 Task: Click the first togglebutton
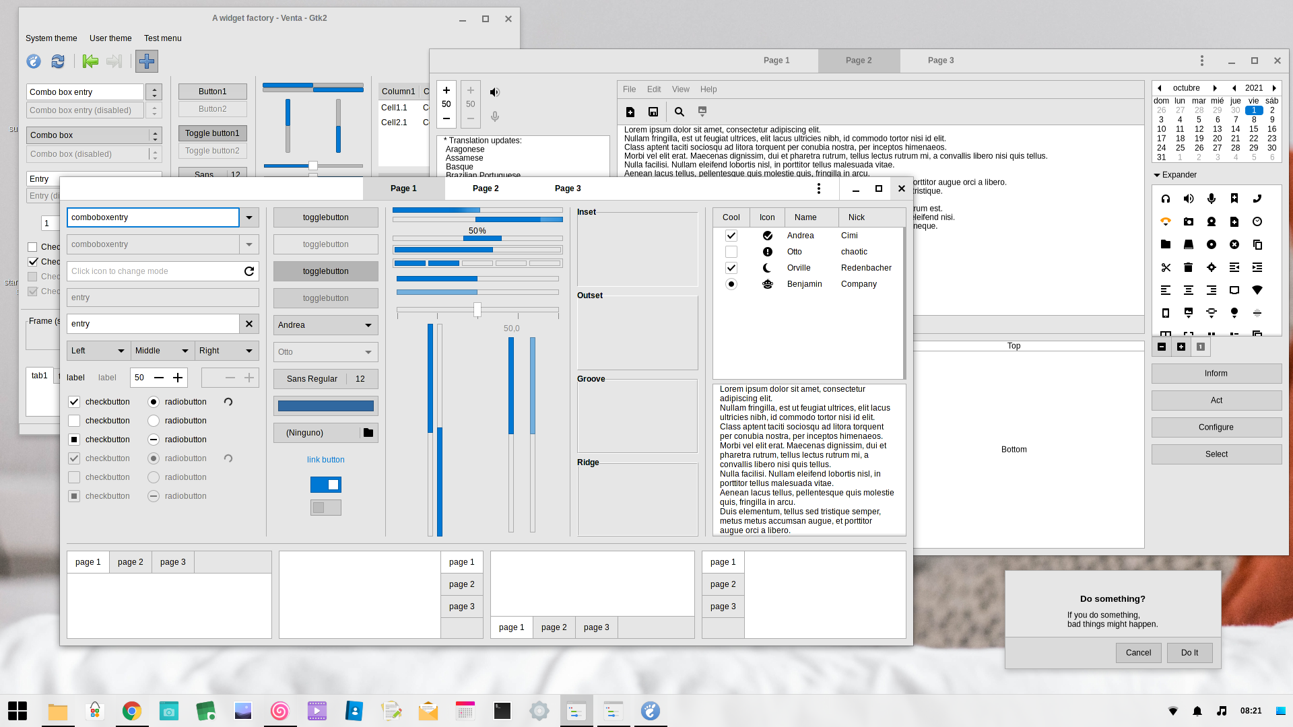click(326, 217)
